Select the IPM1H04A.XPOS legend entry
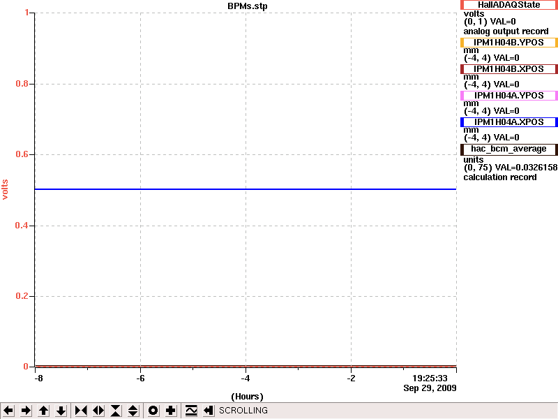 point(509,122)
